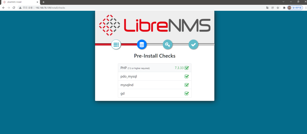The image size is (307, 134).
Task: Open a new browser tab
Action: [x=44, y=2]
